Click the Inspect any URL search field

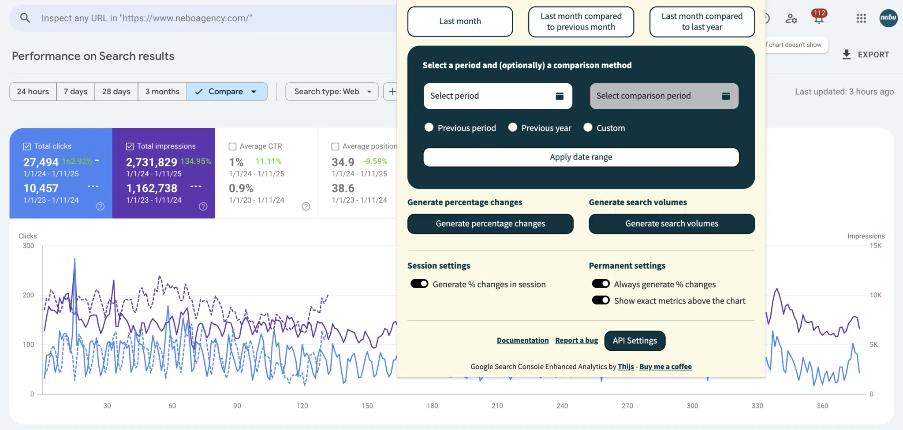point(203,18)
